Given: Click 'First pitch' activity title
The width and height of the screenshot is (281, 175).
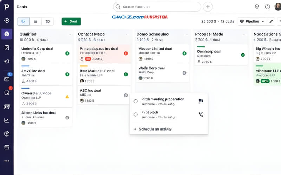Looking at the screenshot, I should (x=150, y=112).
